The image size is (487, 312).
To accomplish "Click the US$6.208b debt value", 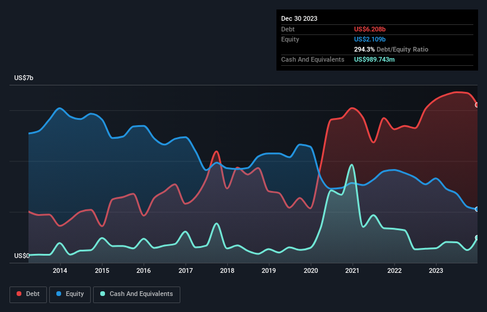I will (370, 29).
